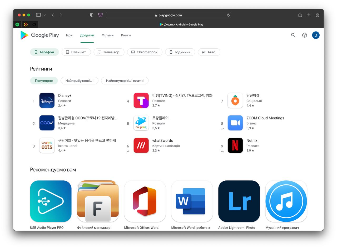337x248 pixels.
Task: Select the Додатки Android у Google Play tab
Action: (x=181, y=24)
